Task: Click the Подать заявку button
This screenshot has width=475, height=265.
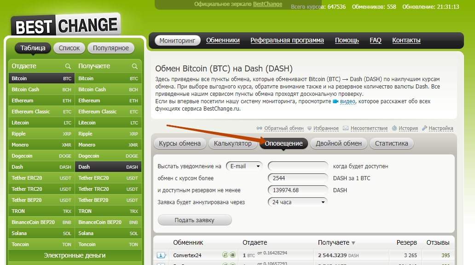Action: coord(195,220)
